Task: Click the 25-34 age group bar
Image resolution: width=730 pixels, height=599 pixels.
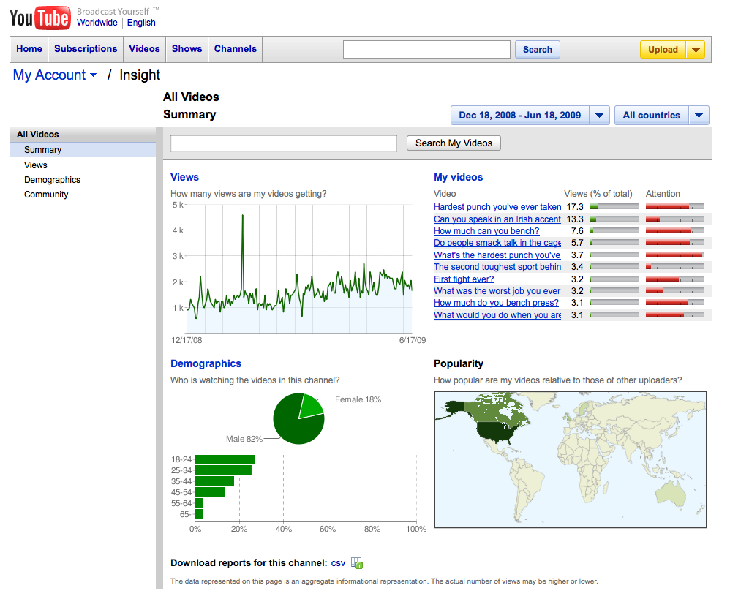Action: (x=224, y=470)
